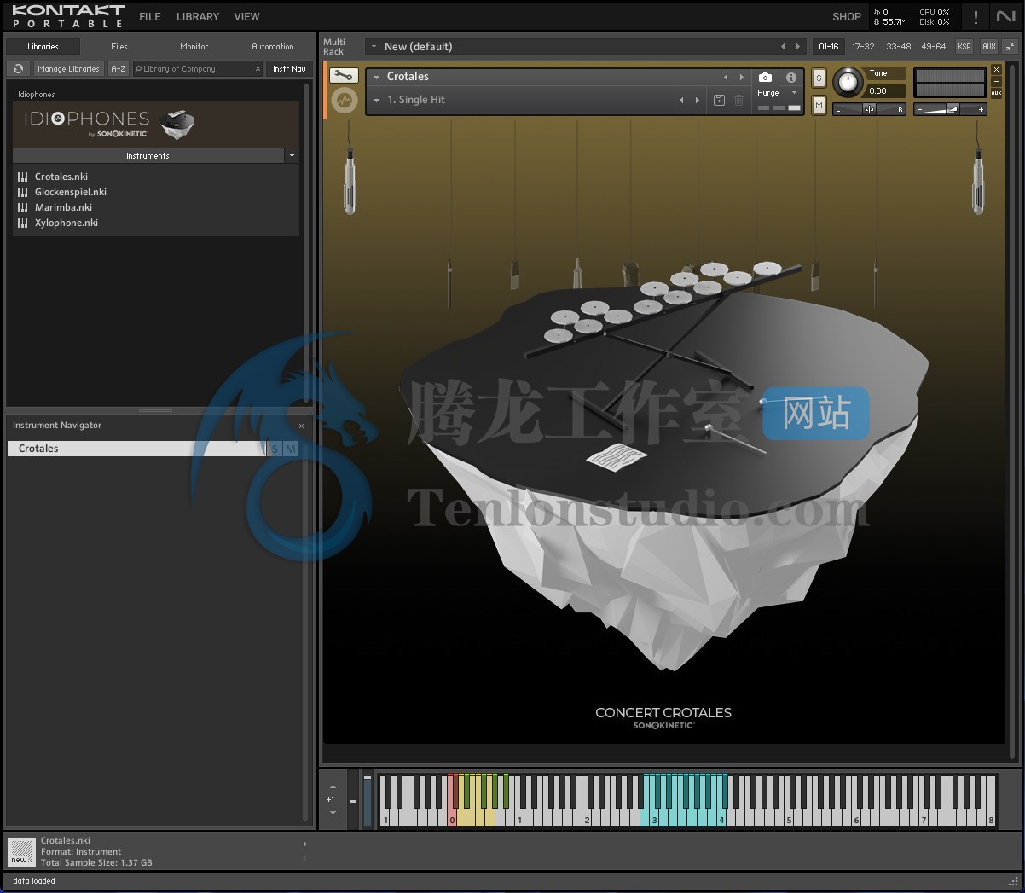This screenshot has height=893, width=1025.
Task: Open snapshot view with camera icon
Action: (x=765, y=77)
